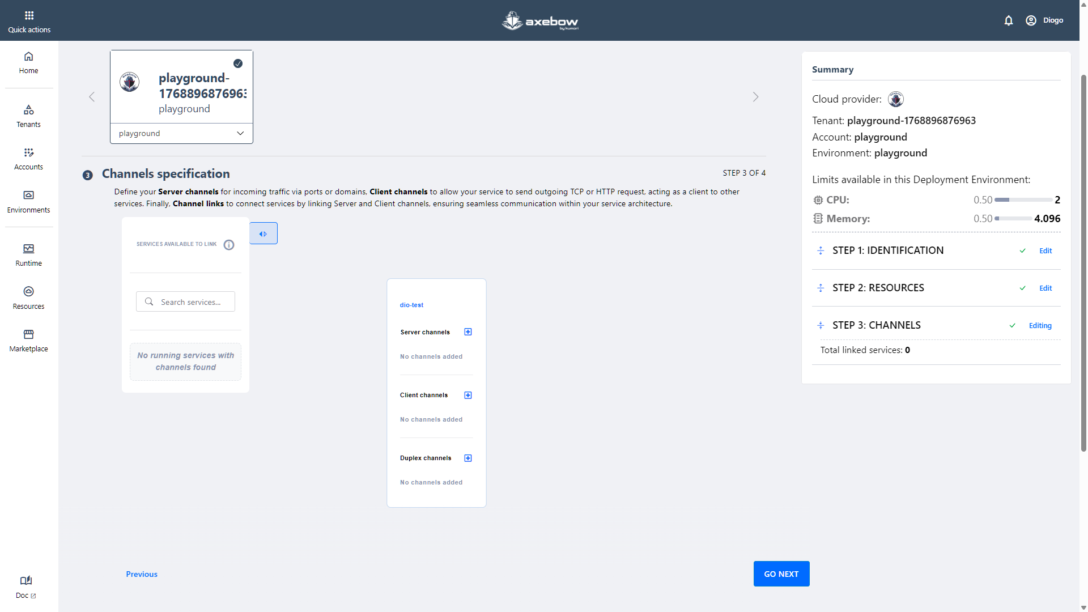Add a new Client channel
This screenshot has height=612, width=1088.
[468, 395]
